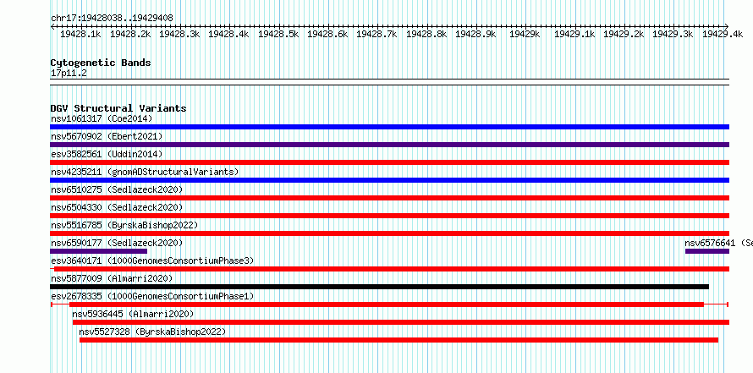This screenshot has width=753, height=373.
Task: Select the blue nsv4235211 variant bar
Action: 389,180
